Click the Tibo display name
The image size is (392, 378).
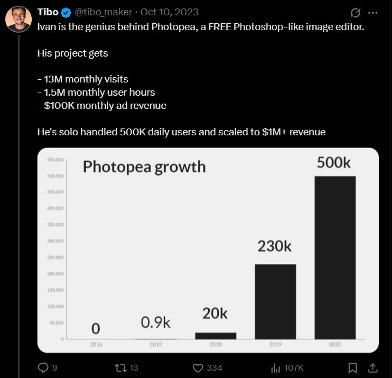click(x=48, y=12)
